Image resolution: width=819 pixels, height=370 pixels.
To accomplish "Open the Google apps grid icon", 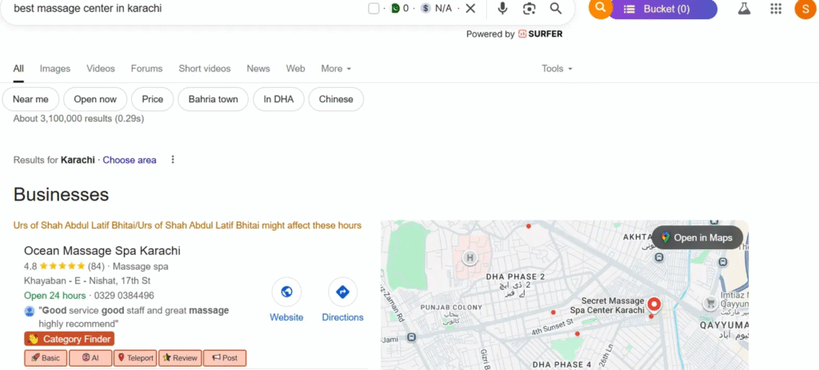I will pos(776,8).
